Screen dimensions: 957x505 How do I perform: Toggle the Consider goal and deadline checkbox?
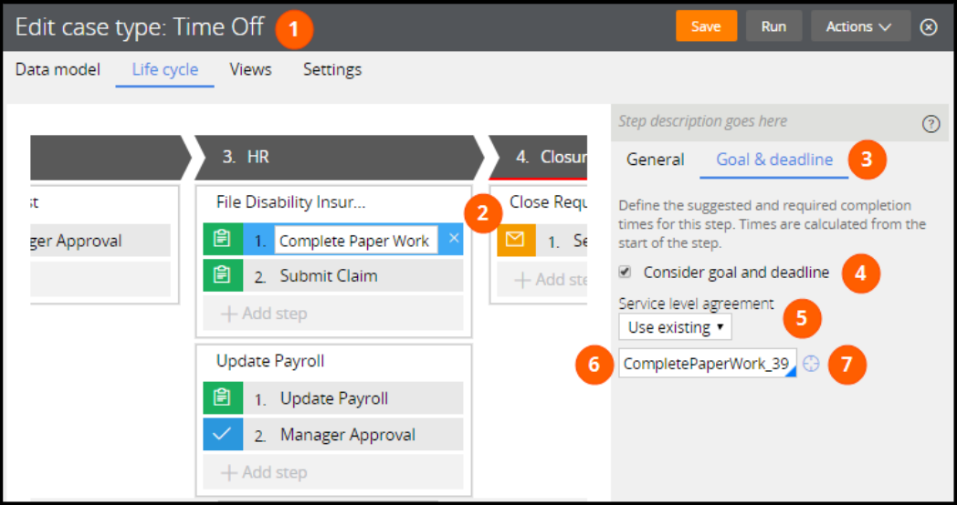coord(625,272)
